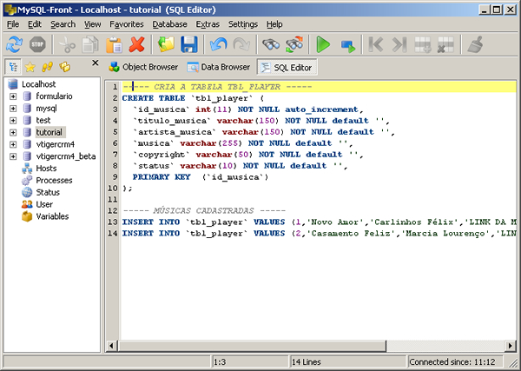Open the Help menu
Image resolution: width=521 pixels, height=371 pixels.
click(x=274, y=24)
